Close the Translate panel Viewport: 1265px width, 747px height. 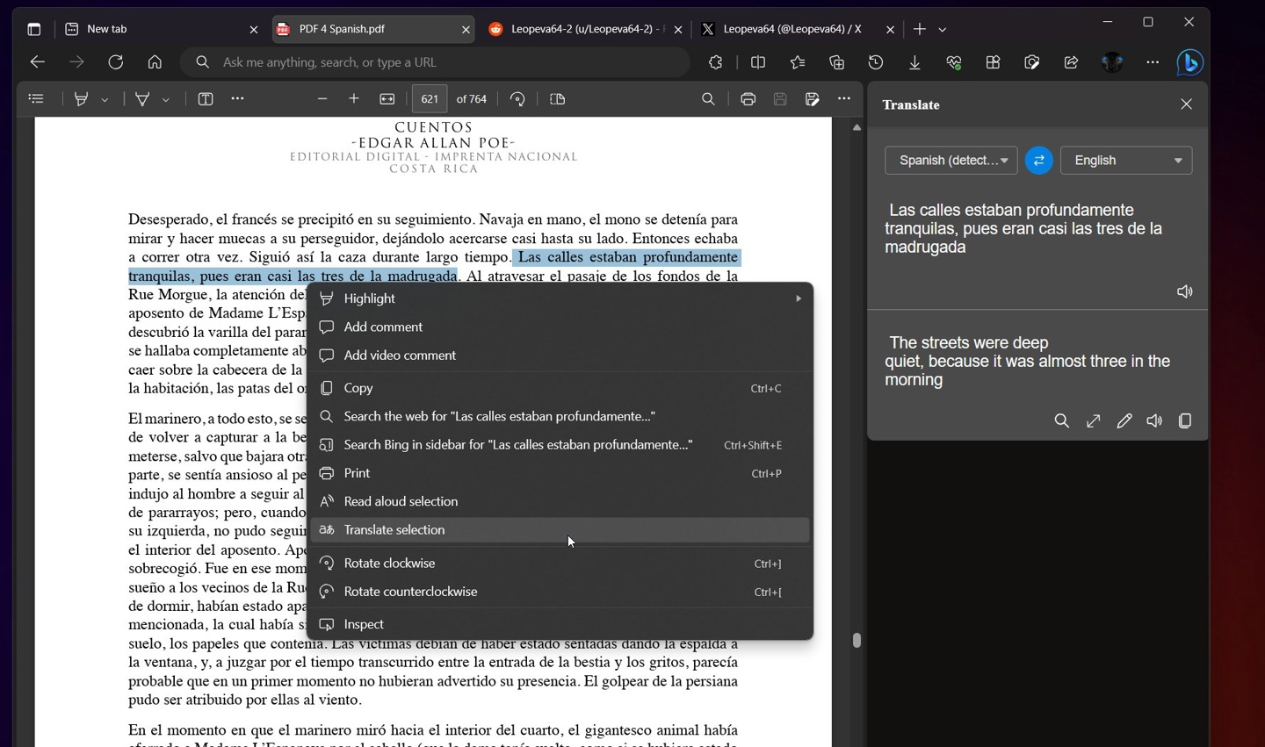tap(1187, 104)
